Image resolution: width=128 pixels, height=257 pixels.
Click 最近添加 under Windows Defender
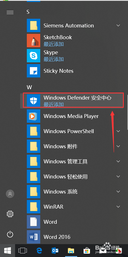[54, 104]
